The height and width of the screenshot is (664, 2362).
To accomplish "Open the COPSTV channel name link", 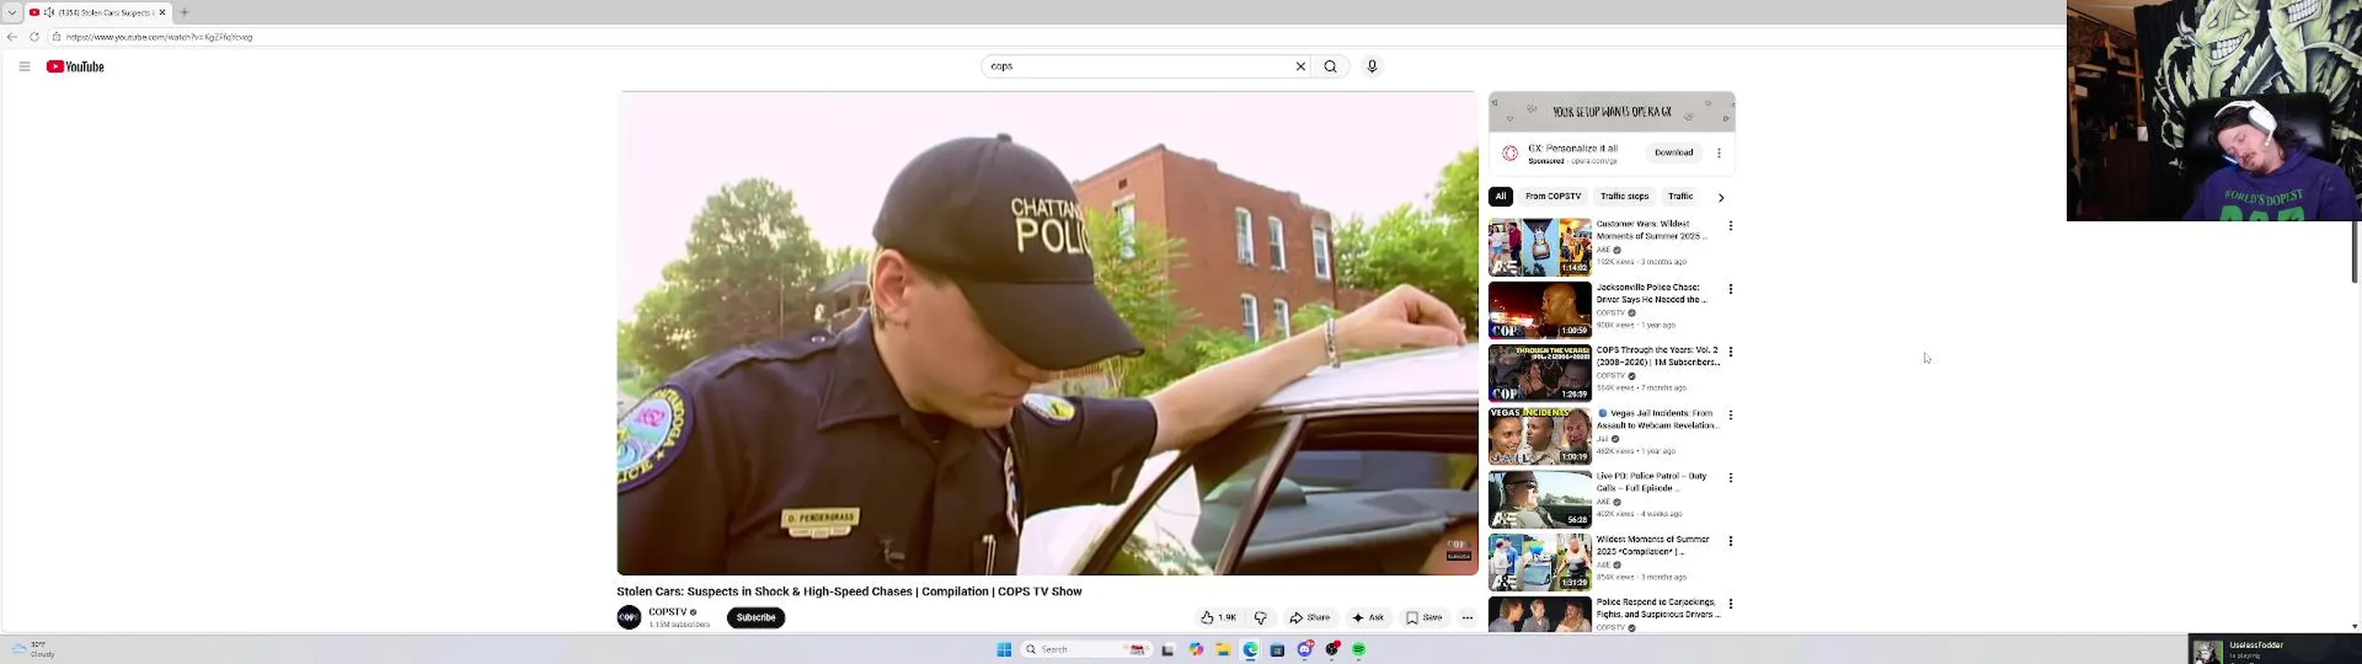I will (668, 612).
